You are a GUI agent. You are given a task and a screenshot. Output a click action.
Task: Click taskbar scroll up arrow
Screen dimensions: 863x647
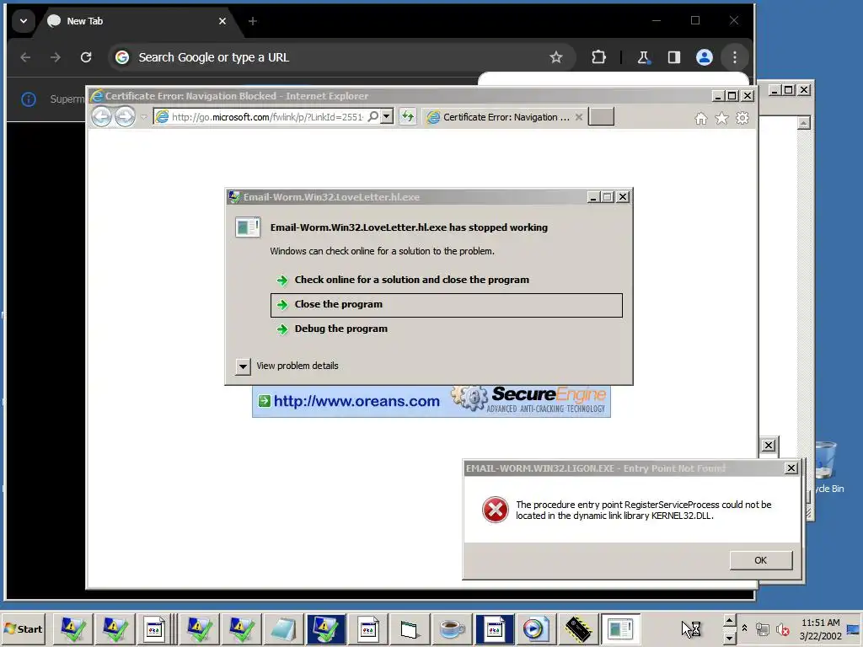[729, 621]
